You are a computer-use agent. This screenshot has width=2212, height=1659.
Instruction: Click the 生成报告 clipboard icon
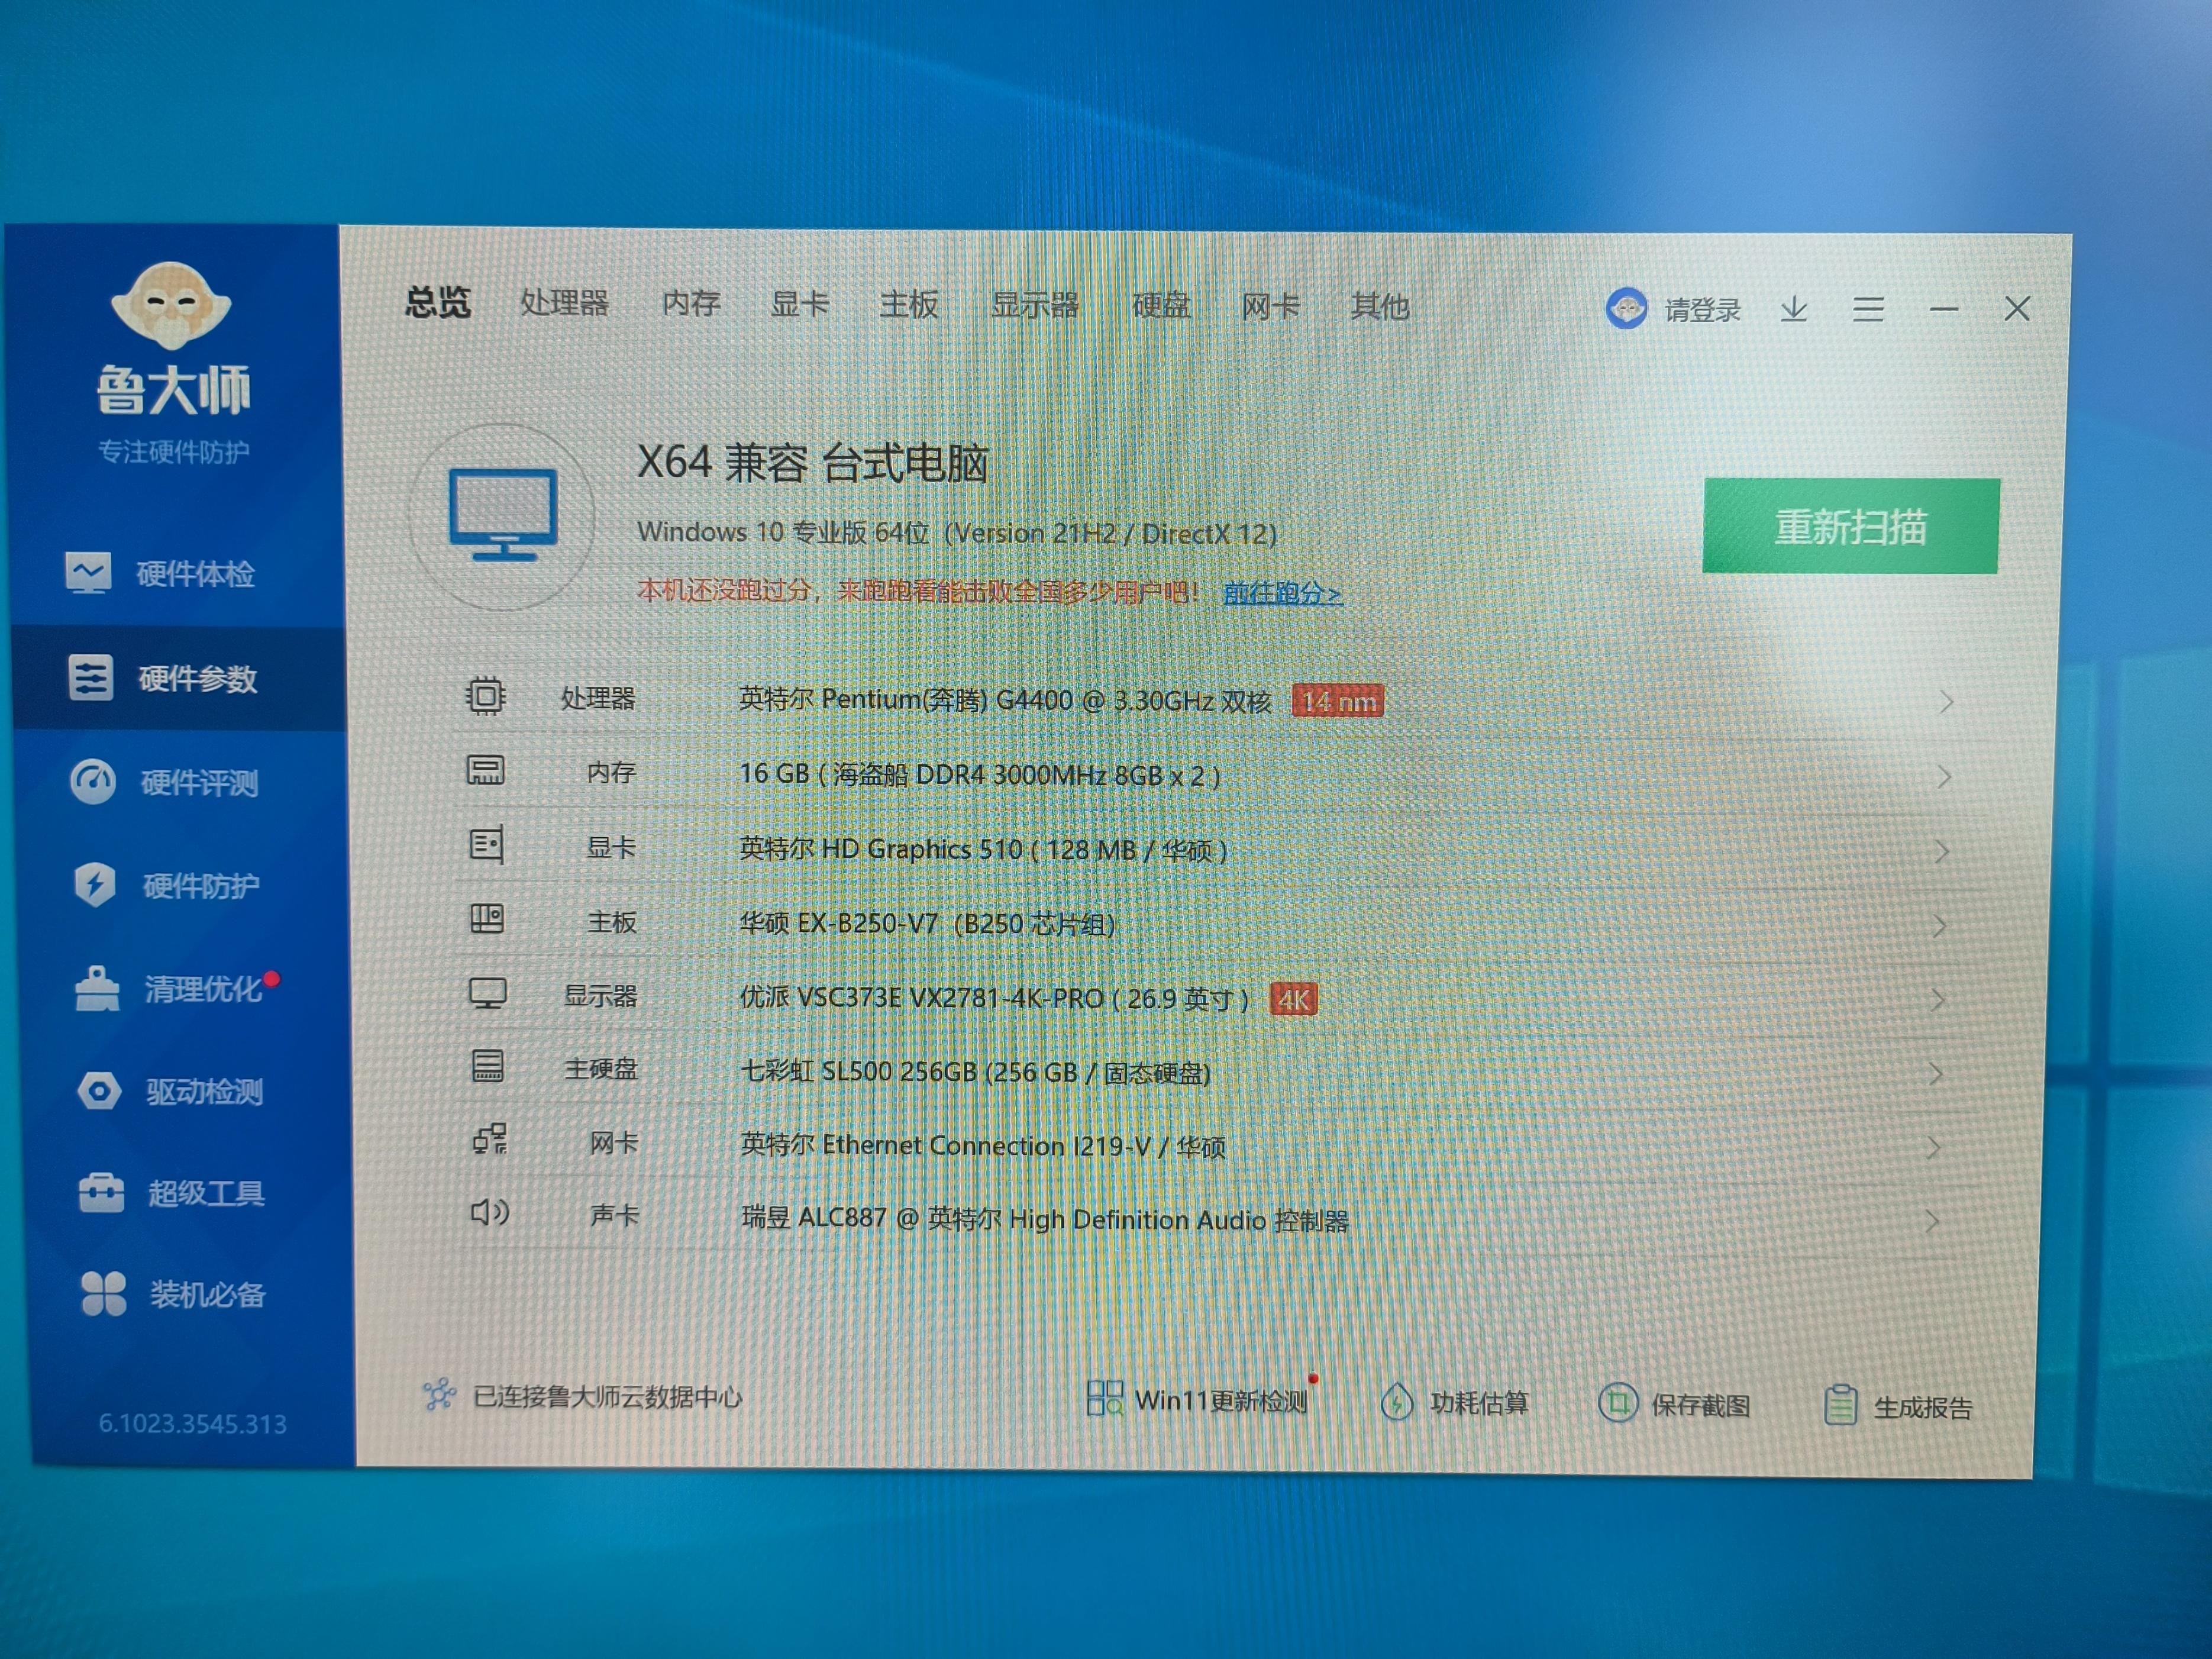pyautogui.click(x=1841, y=1405)
